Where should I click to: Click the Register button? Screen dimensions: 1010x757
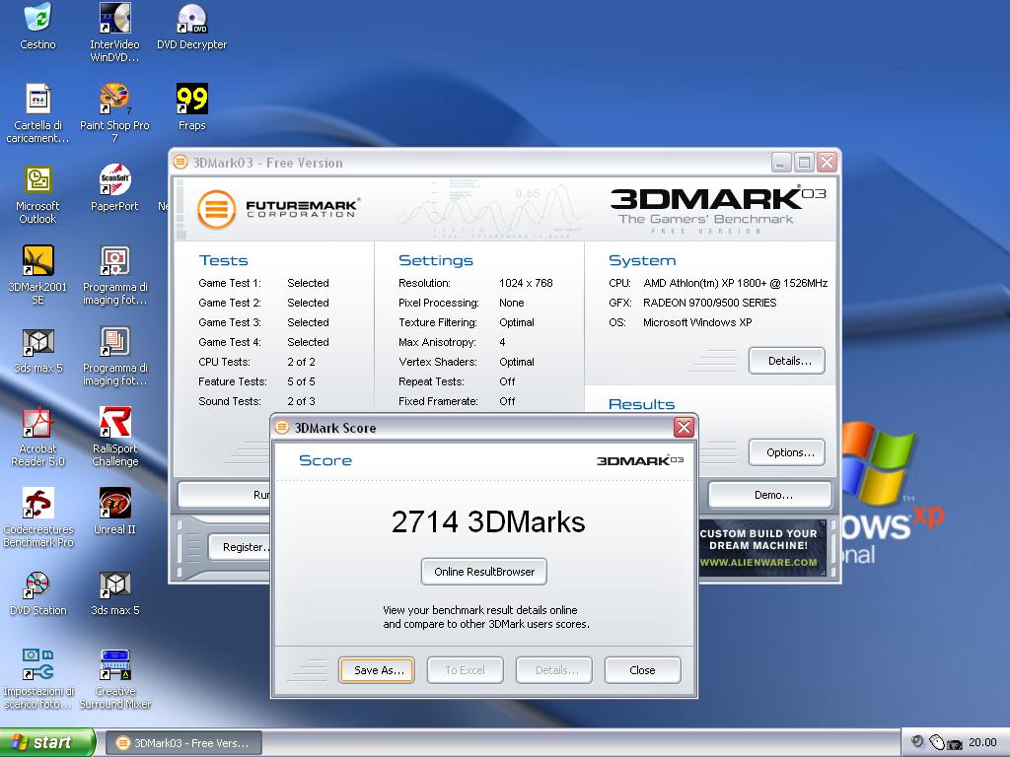(239, 547)
